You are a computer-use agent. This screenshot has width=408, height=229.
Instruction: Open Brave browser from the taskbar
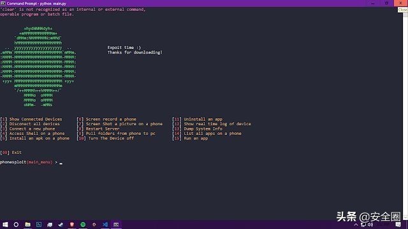[72, 225]
